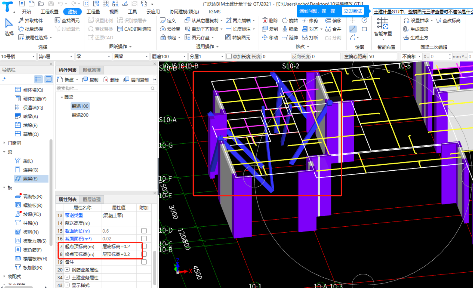Open 批量选择 batch select tool
Viewport: 473px width, 288px height.
point(31,29)
